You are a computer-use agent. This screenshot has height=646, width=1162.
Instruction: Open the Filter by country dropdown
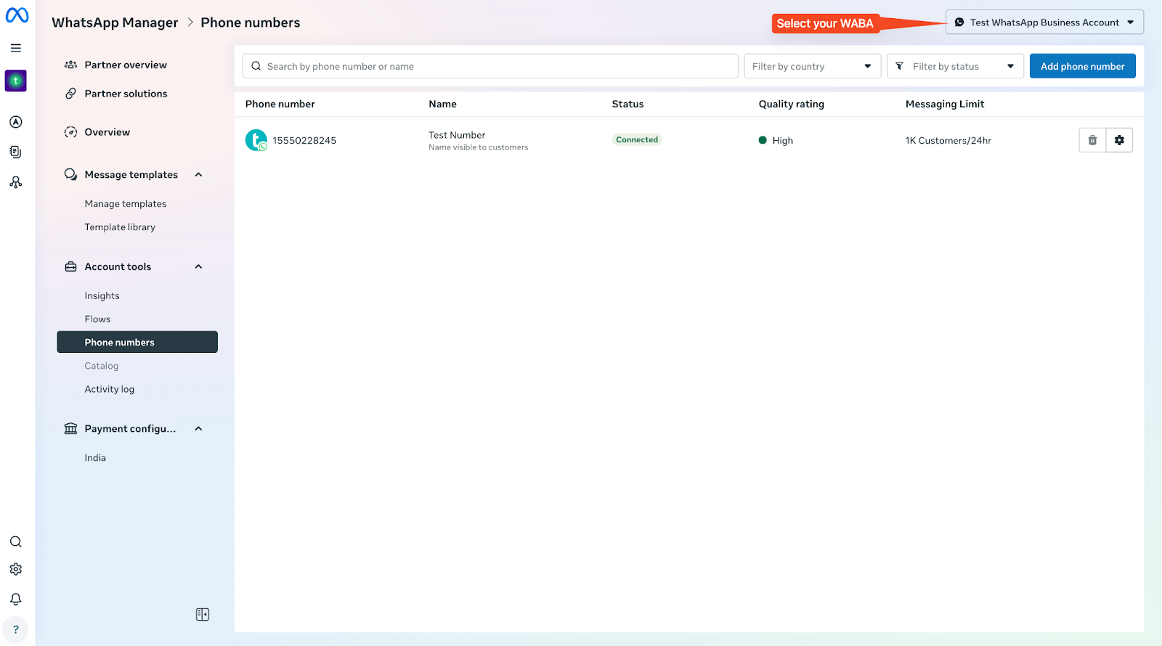[813, 66]
